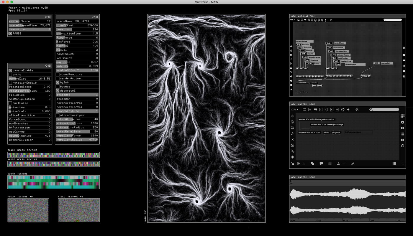This screenshot has width=413, height=236.
Task: Click the camera icon in OSC AUTOMATION-1 right sidebar
Action: (404, 76)
